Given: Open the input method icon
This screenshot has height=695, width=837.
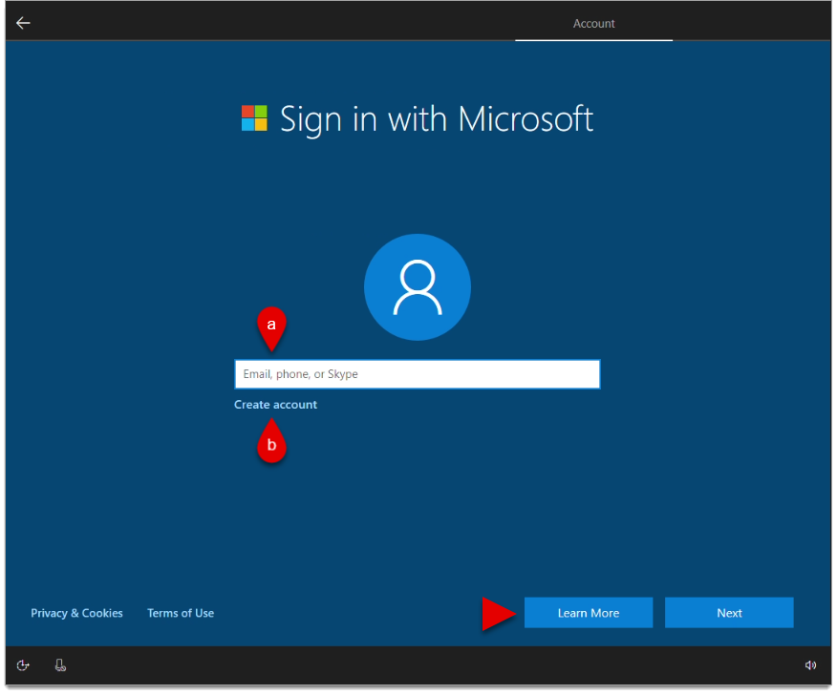Looking at the screenshot, I should point(60,665).
